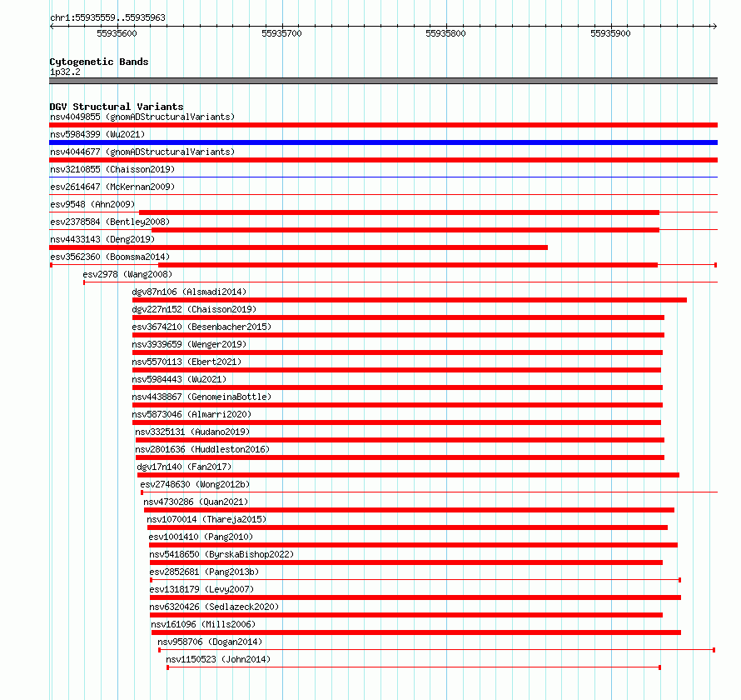Viewport: 741px width, 700px height.
Task: Click variant label nsv4730286 (Quan2021)
Action: (x=196, y=502)
